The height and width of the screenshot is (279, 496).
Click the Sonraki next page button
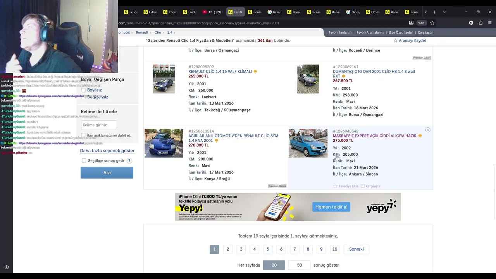[356, 249]
